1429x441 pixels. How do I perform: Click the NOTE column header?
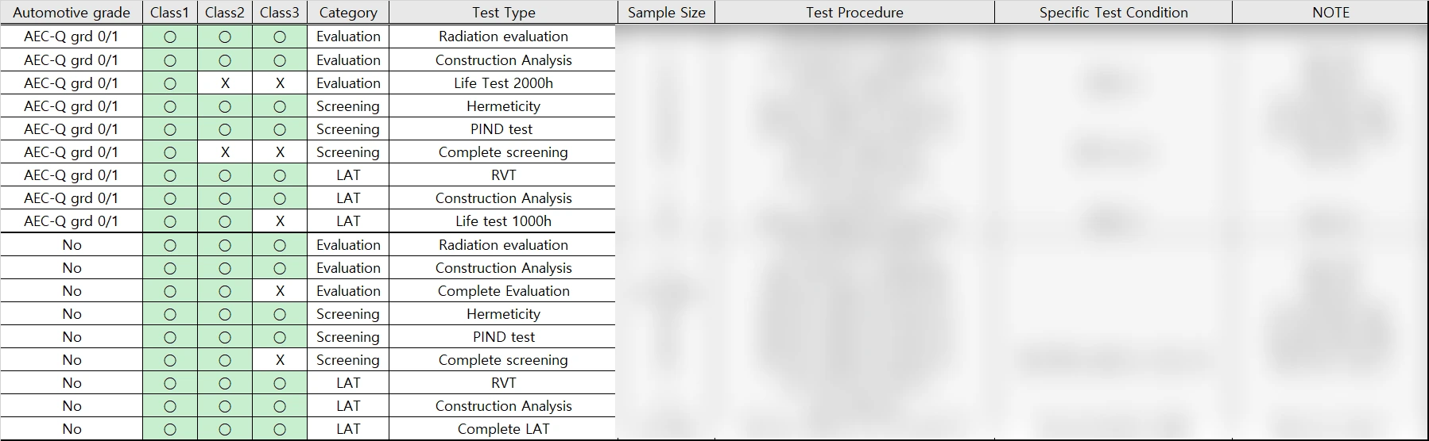click(x=1330, y=13)
